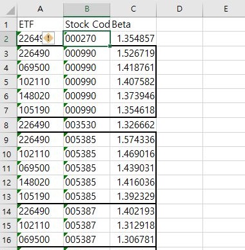Click empty cell D1
Image resolution: width=245 pixels, height=250 pixels.
pos(179,24)
